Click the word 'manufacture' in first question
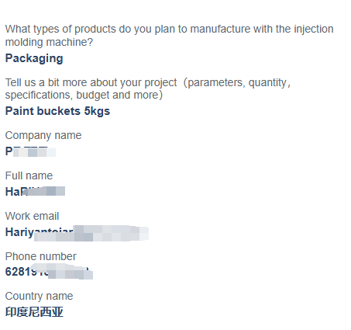 coord(220,29)
